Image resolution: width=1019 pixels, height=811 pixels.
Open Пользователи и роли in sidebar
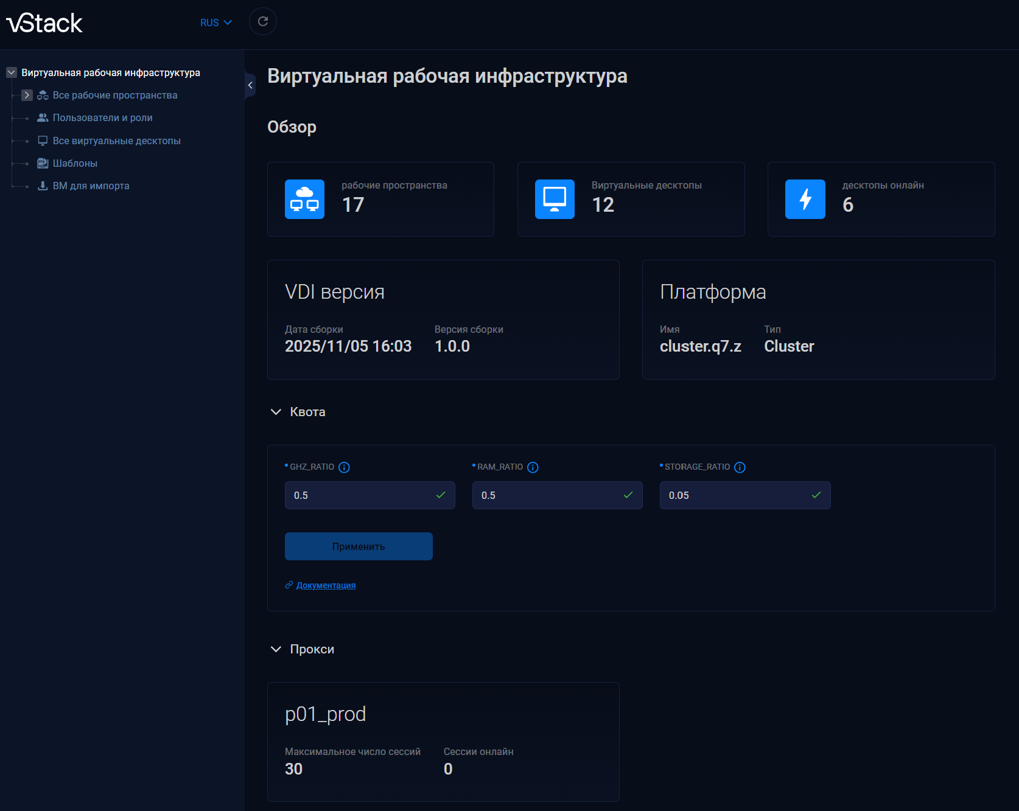tap(102, 117)
